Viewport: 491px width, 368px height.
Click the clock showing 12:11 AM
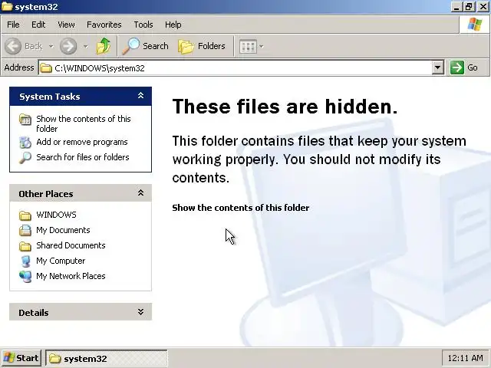click(x=465, y=358)
